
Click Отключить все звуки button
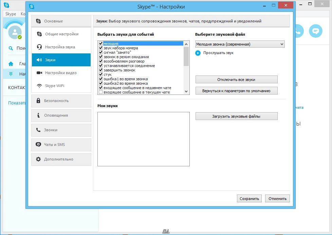[236, 80]
